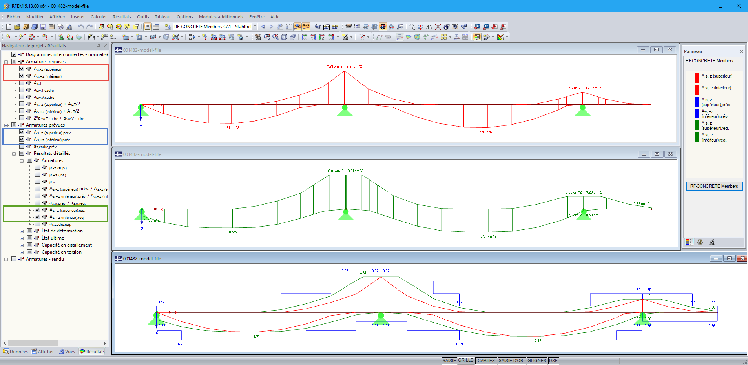This screenshot has width=748, height=365.
Task: Expand the Capacité en torsion node
Action: pyautogui.click(x=22, y=252)
